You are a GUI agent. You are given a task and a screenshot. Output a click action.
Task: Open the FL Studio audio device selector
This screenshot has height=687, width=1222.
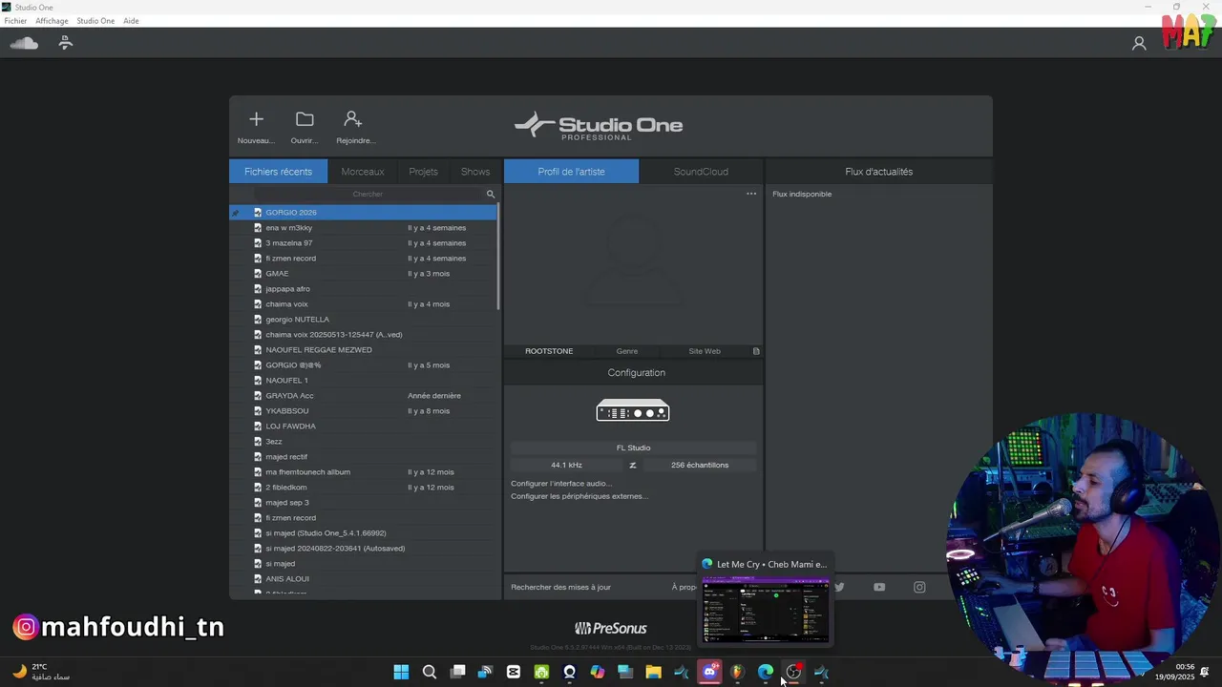633,448
